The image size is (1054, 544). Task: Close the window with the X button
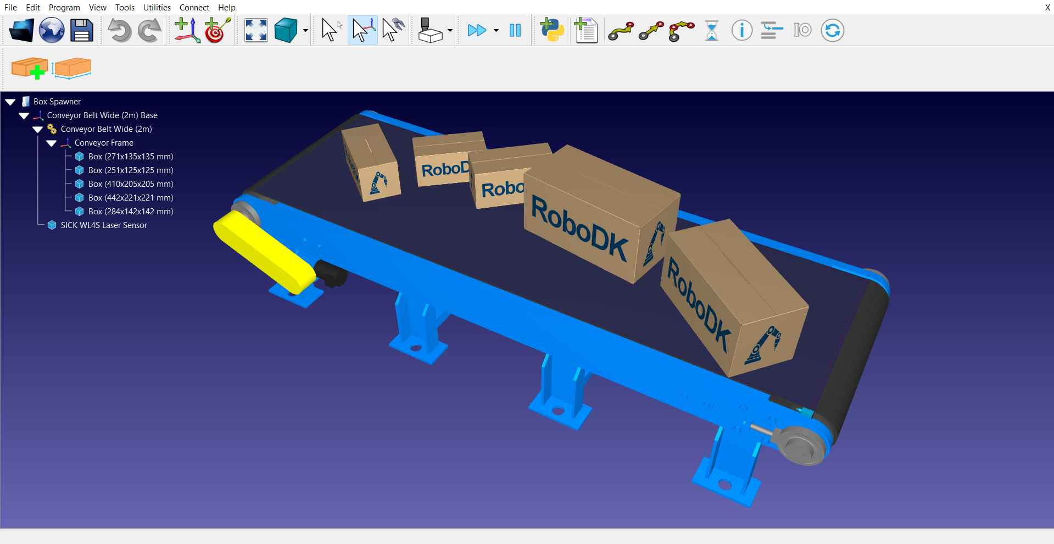pos(1047,8)
